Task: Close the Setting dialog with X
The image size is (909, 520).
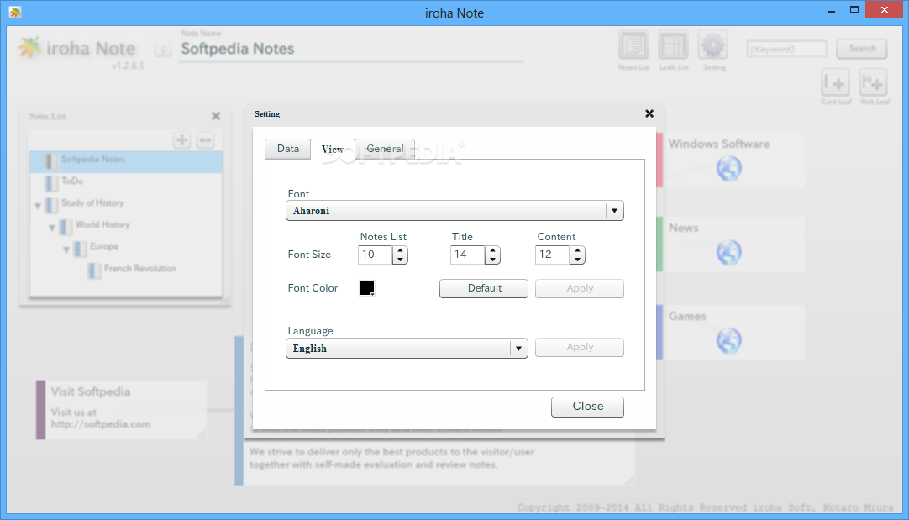Action: [649, 113]
